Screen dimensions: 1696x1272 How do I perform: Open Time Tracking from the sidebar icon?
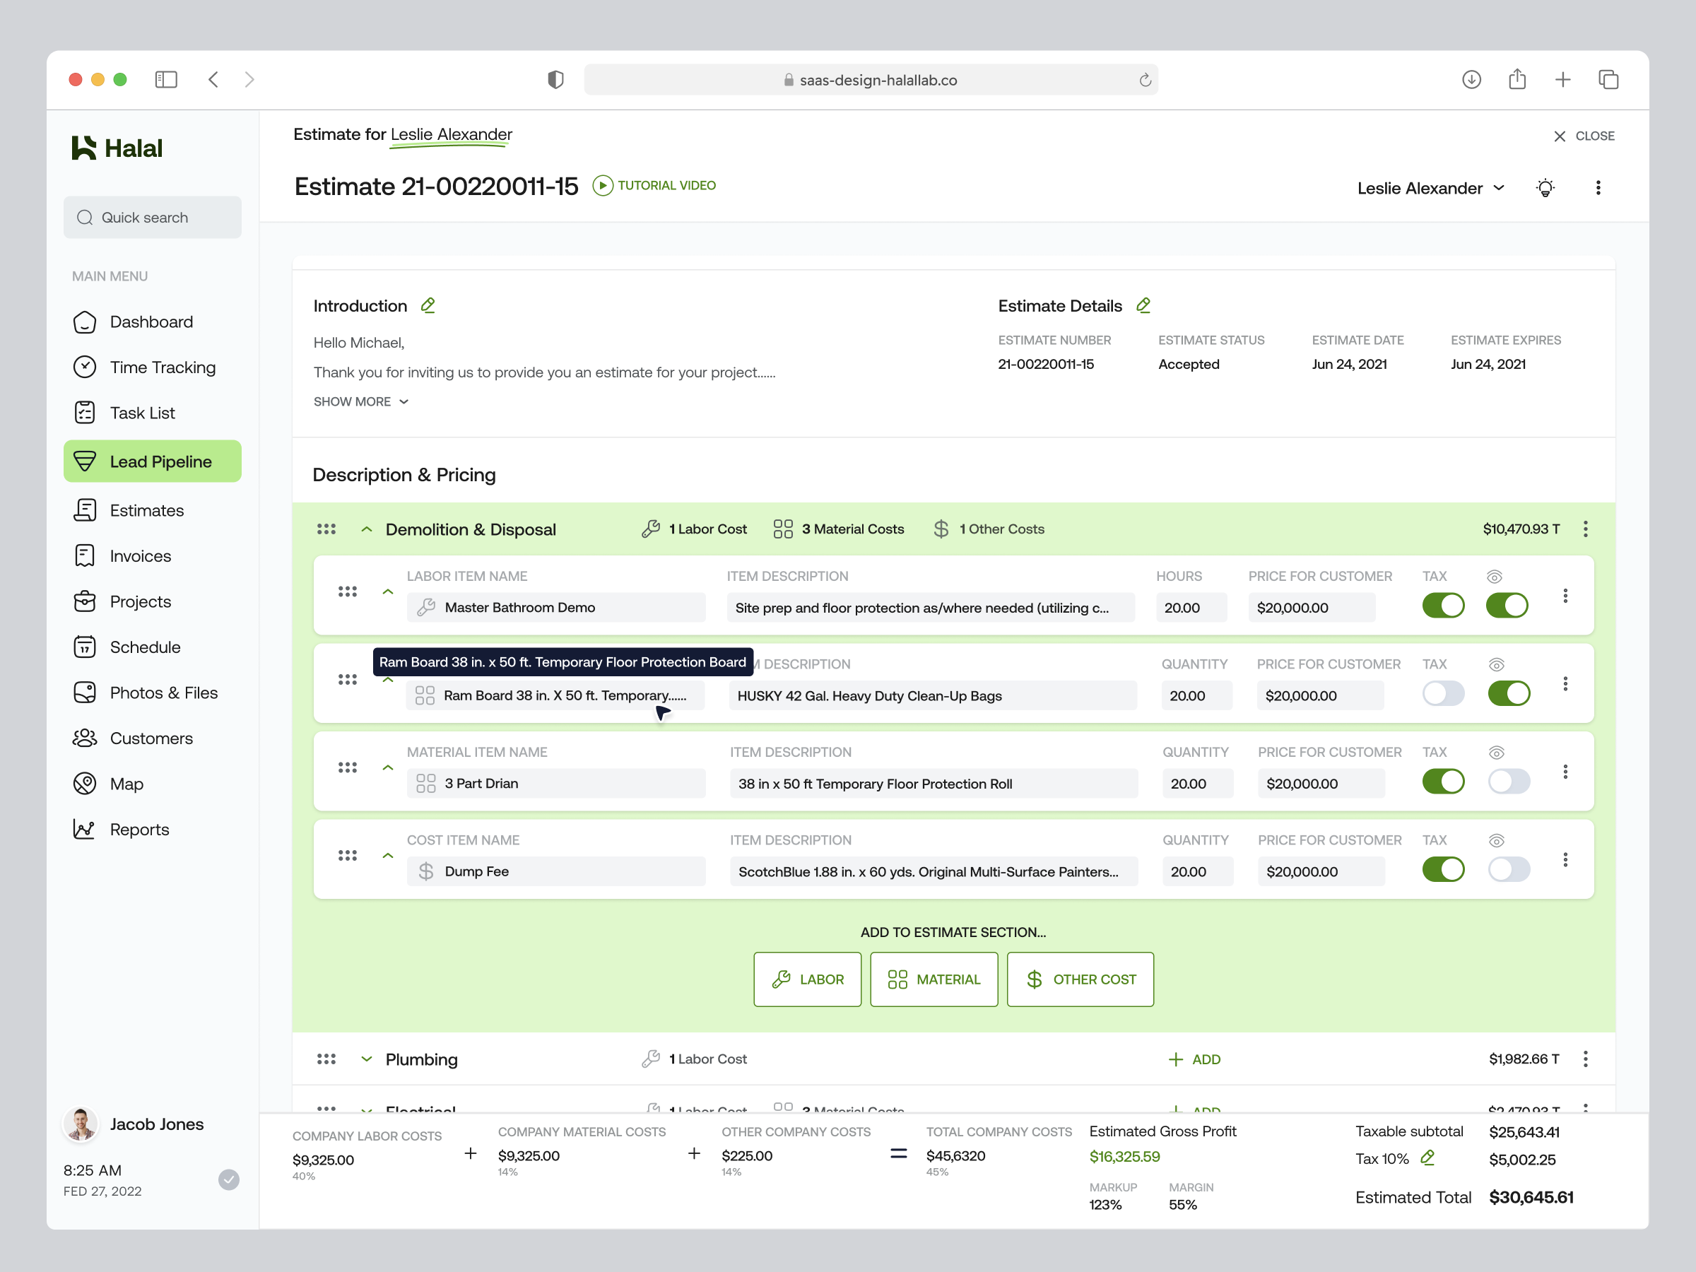coord(85,367)
